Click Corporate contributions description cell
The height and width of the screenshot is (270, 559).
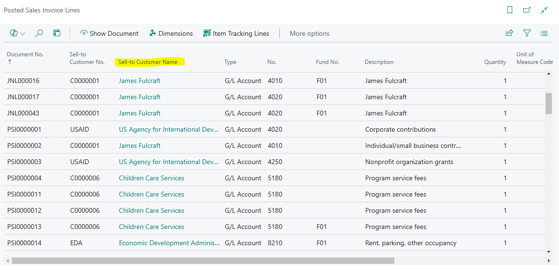point(401,129)
